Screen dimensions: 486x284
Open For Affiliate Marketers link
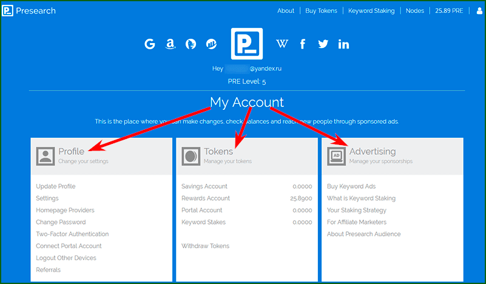[356, 222]
